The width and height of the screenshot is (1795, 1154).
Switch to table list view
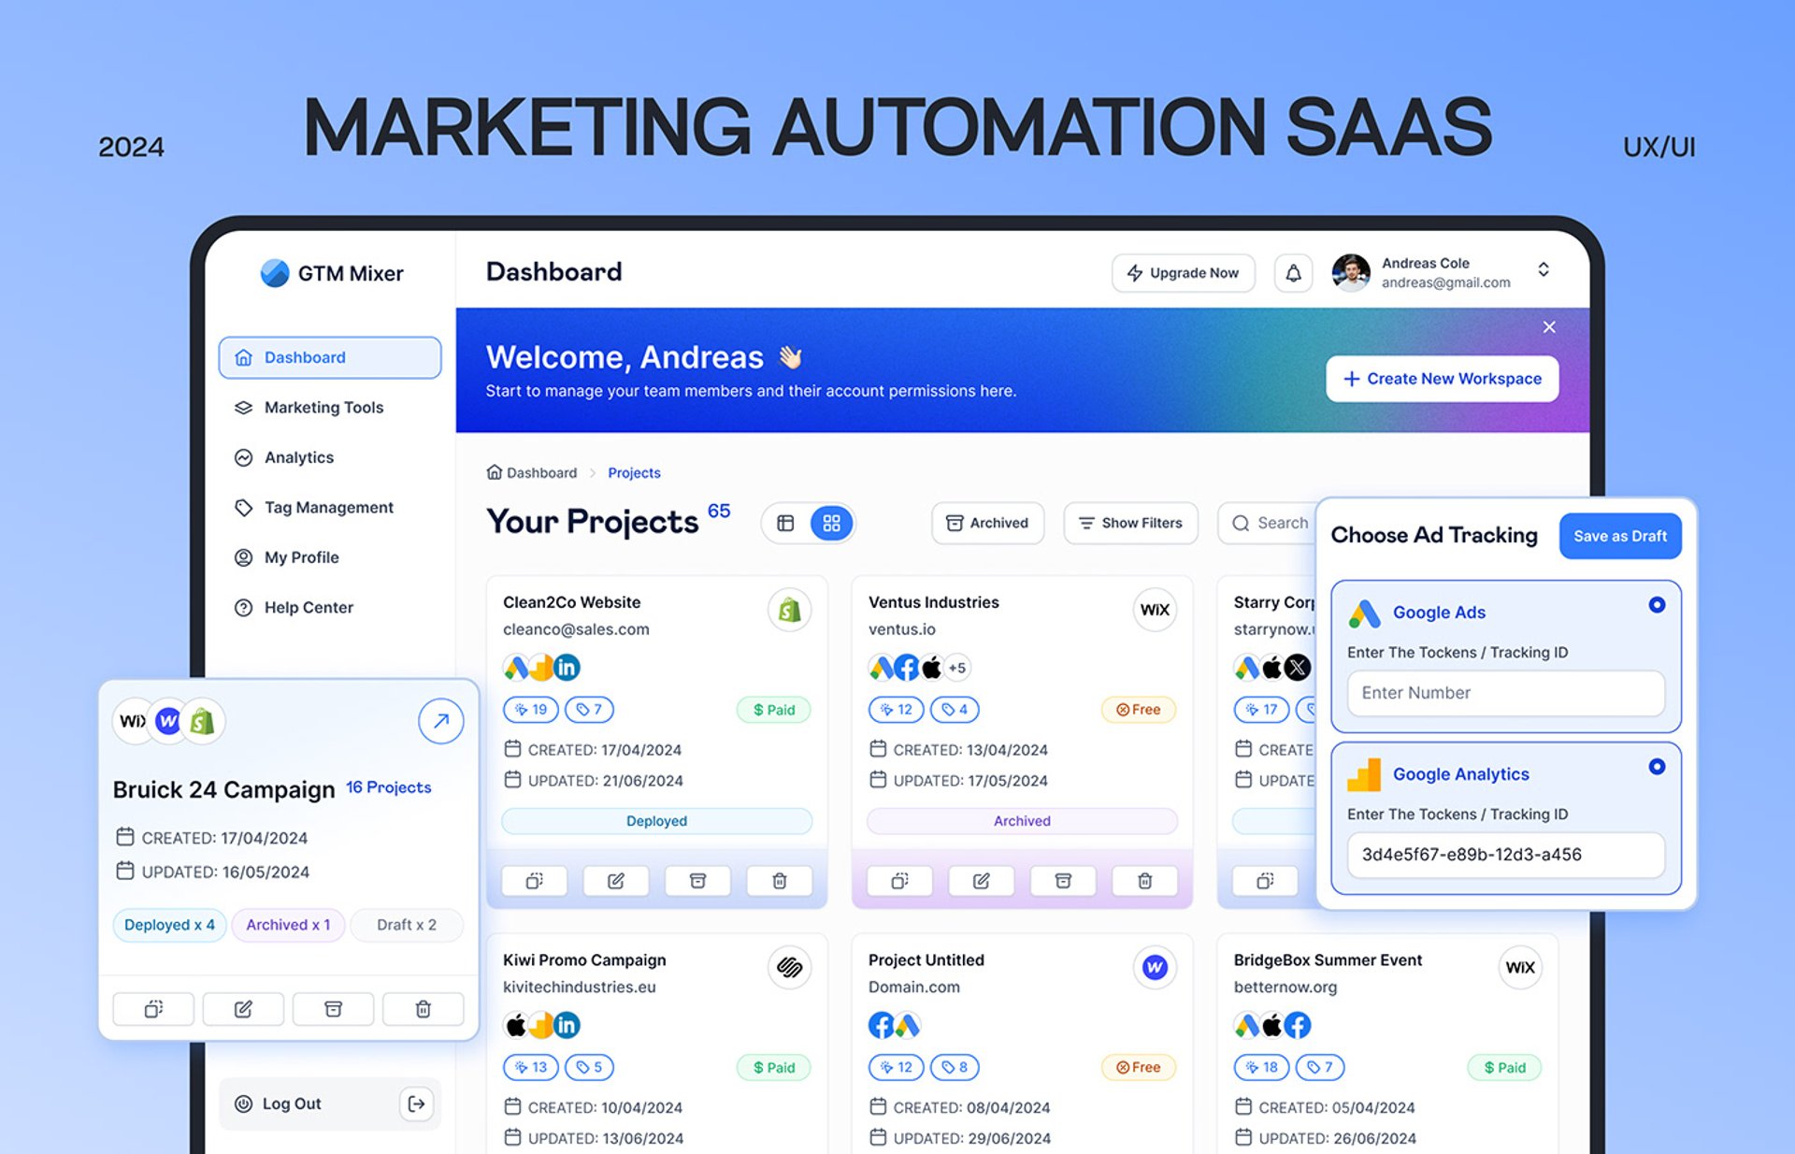(x=785, y=523)
